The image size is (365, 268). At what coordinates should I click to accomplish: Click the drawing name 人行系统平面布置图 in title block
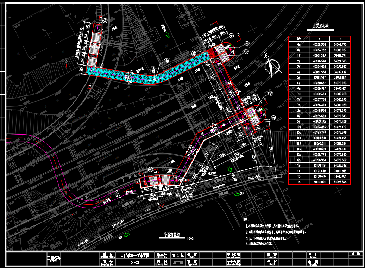click(x=135, y=255)
